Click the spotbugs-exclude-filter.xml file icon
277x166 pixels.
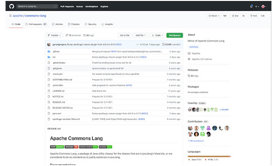pos(49,119)
